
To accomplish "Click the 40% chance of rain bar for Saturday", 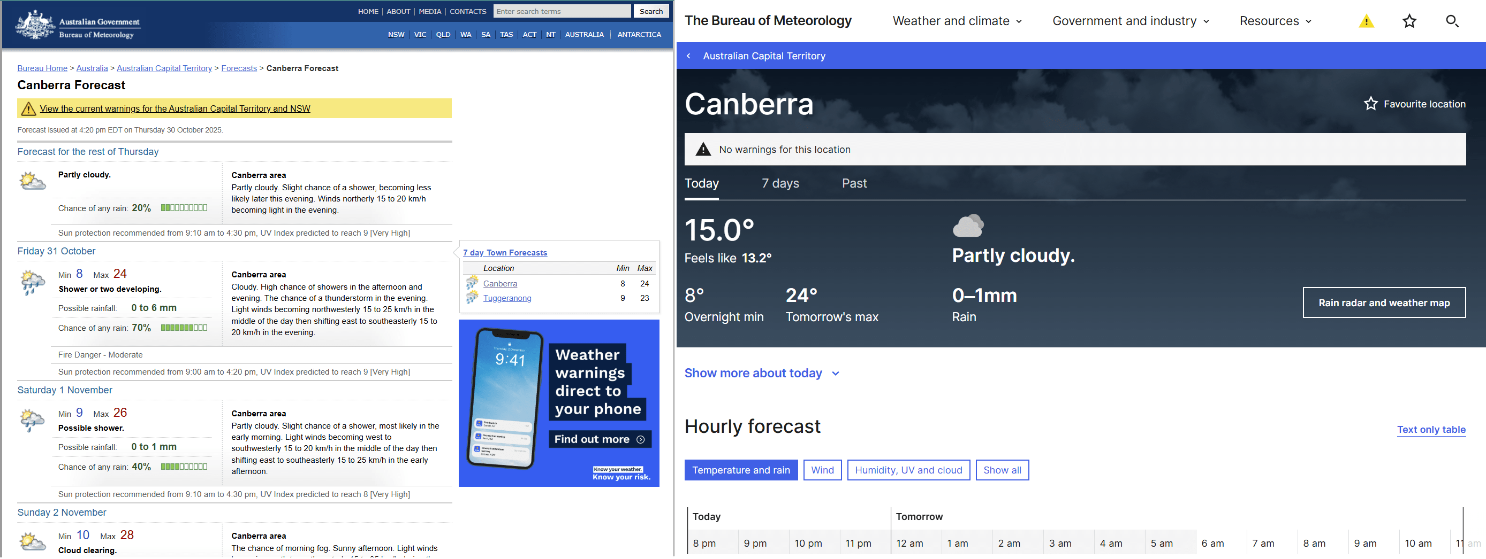I will [x=184, y=467].
